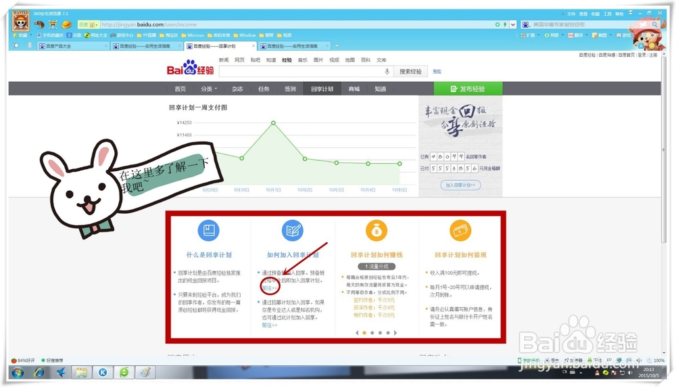Open Internet Explorer from the taskbar

[x=39, y=372]
